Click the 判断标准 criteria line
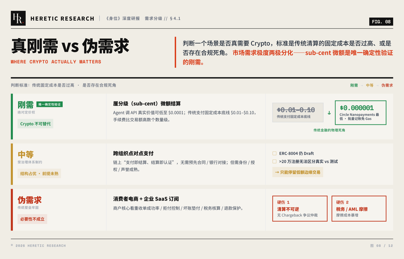 pyautogui.click(x=63, y=85)
